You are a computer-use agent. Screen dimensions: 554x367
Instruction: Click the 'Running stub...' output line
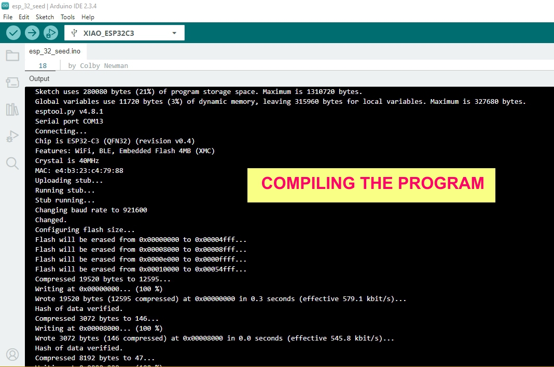(x=65, y=190)
